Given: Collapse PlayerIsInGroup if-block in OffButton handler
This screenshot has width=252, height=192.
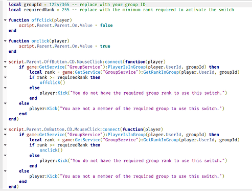Looking at the screenshot, I should (5, 67).
